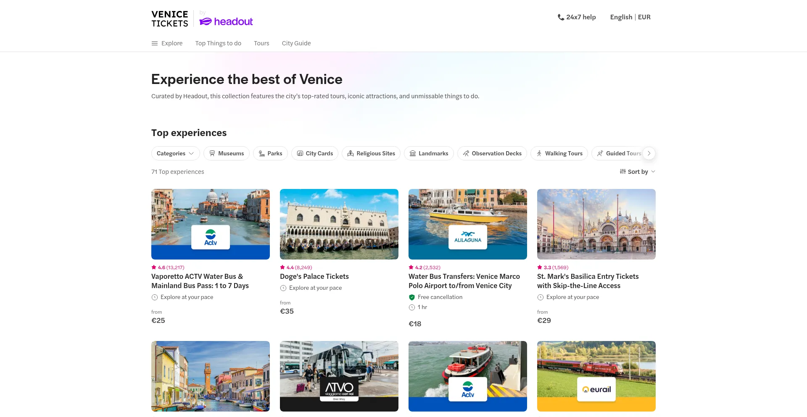The height and width of the screenshot is (417, 807).
Task: Click the €29 price on St. Mark's Basilica
Action: pyautogui.click(x=544, y=320)
